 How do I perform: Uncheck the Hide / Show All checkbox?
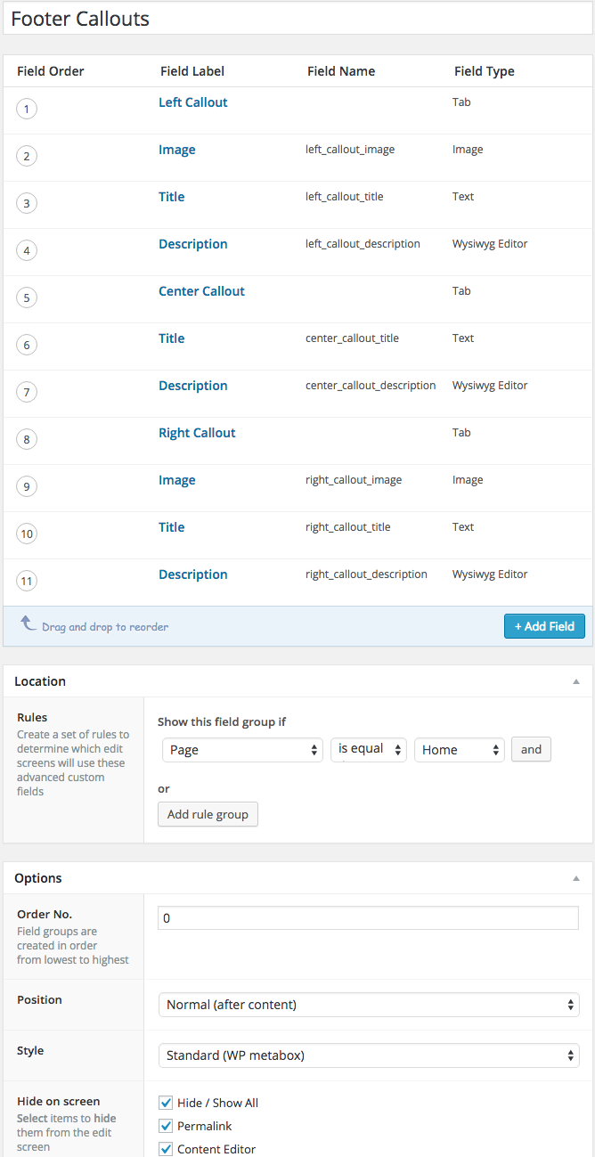[166, 1103]
